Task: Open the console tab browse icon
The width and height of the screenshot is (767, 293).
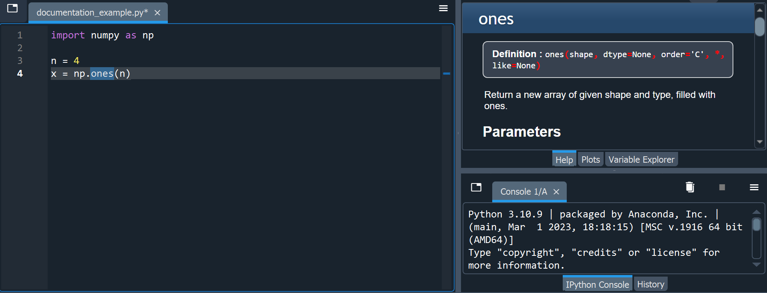Action: 476,187
